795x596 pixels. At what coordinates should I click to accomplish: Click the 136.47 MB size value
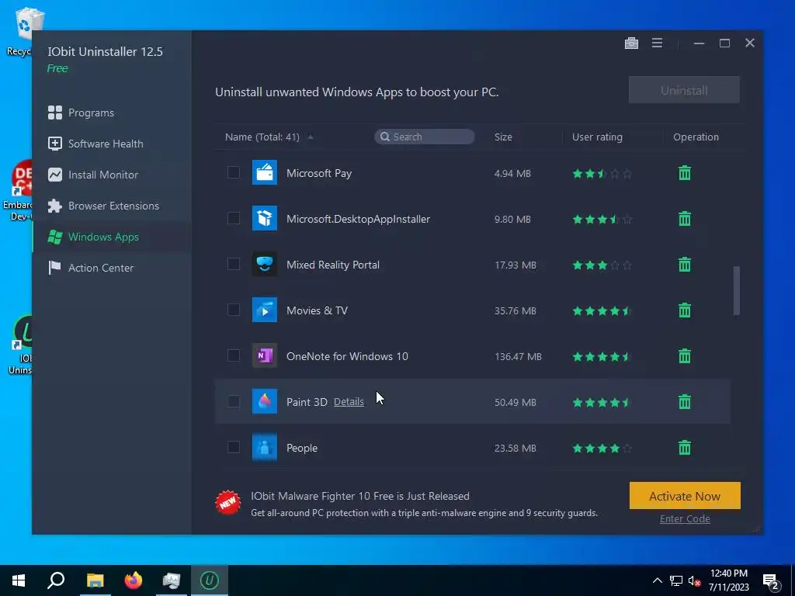tap(518, 356)
